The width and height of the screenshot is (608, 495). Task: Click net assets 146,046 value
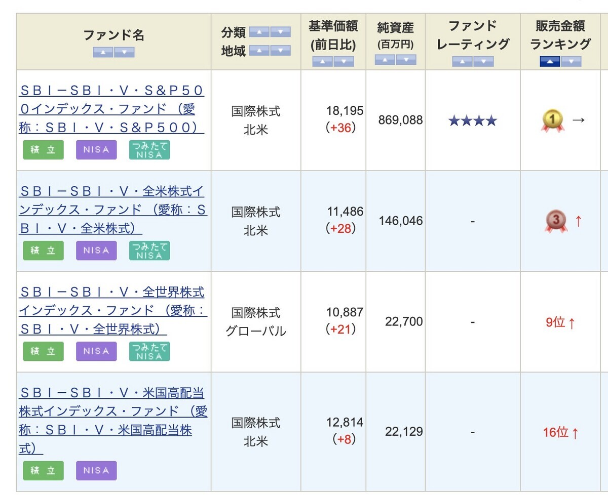click(400, 221)
